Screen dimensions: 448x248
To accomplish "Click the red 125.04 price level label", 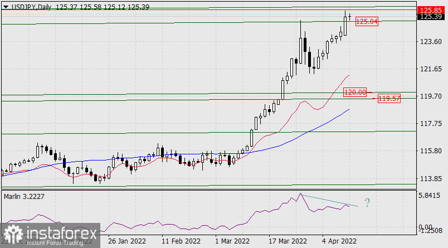I will coord(367,21).
